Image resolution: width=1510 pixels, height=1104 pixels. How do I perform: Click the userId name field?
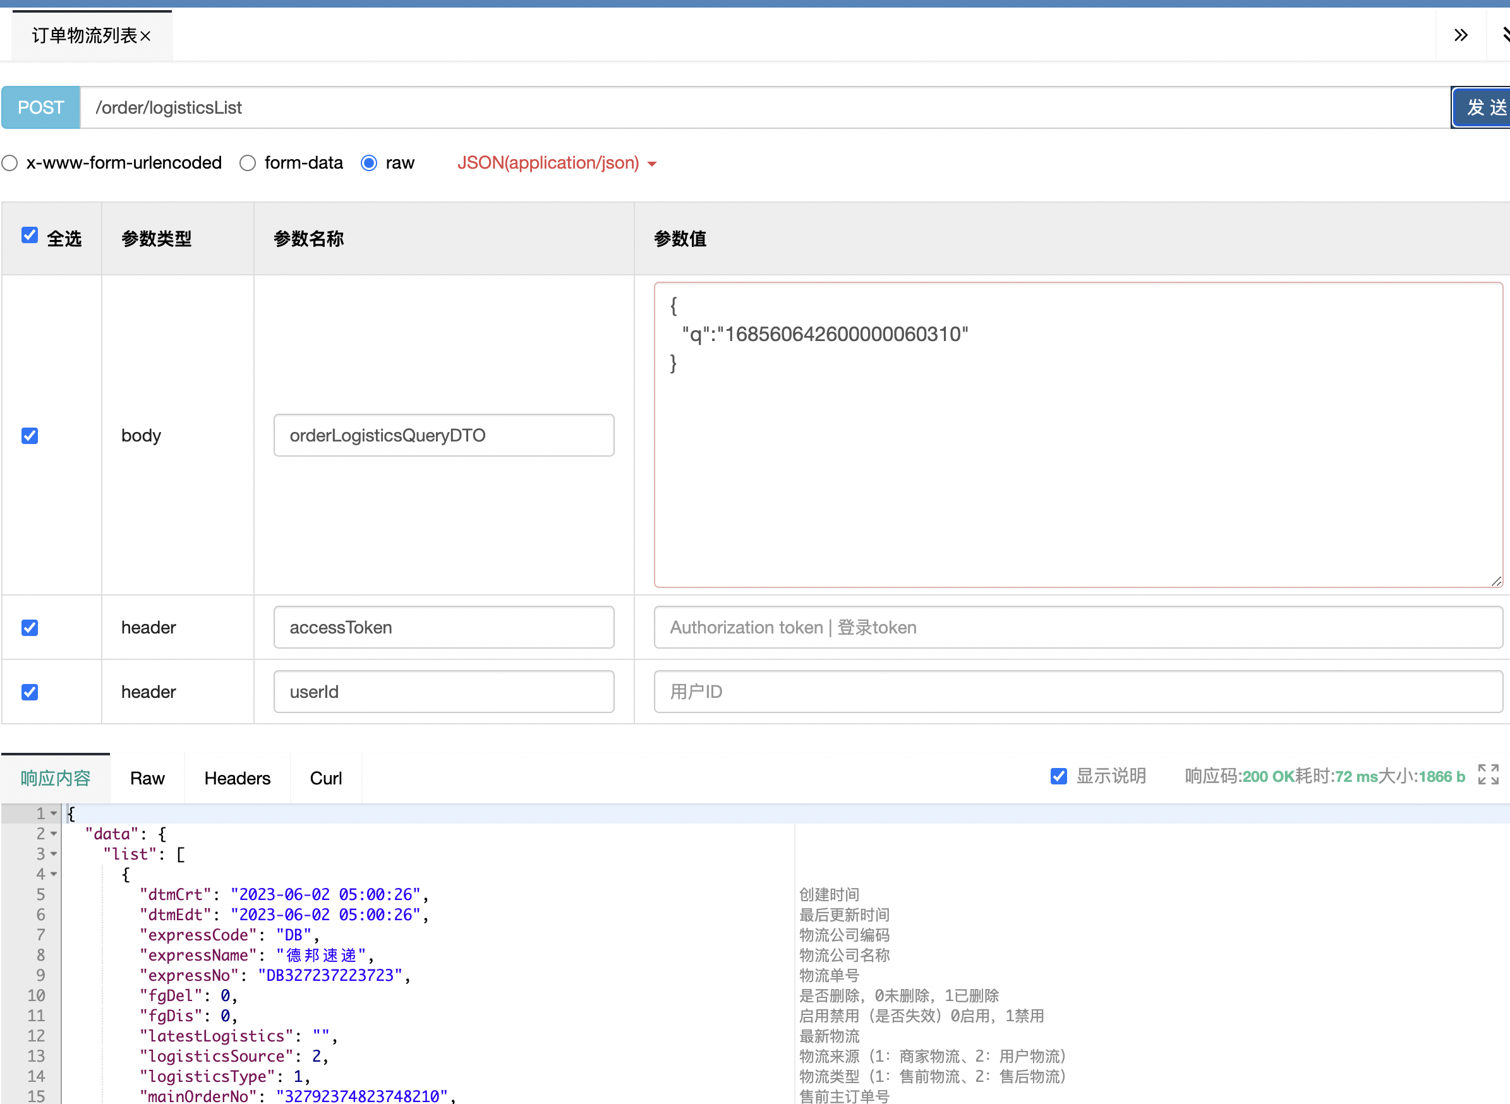pyautogui.click(x=444, y=692)
